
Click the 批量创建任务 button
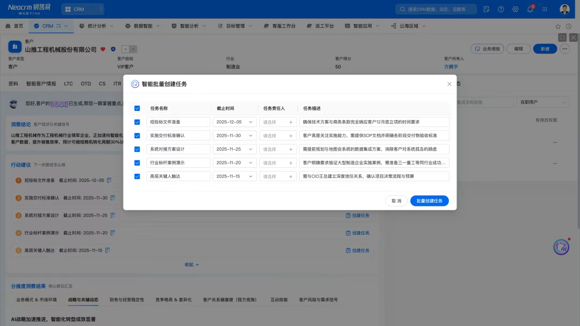(429, 201)
